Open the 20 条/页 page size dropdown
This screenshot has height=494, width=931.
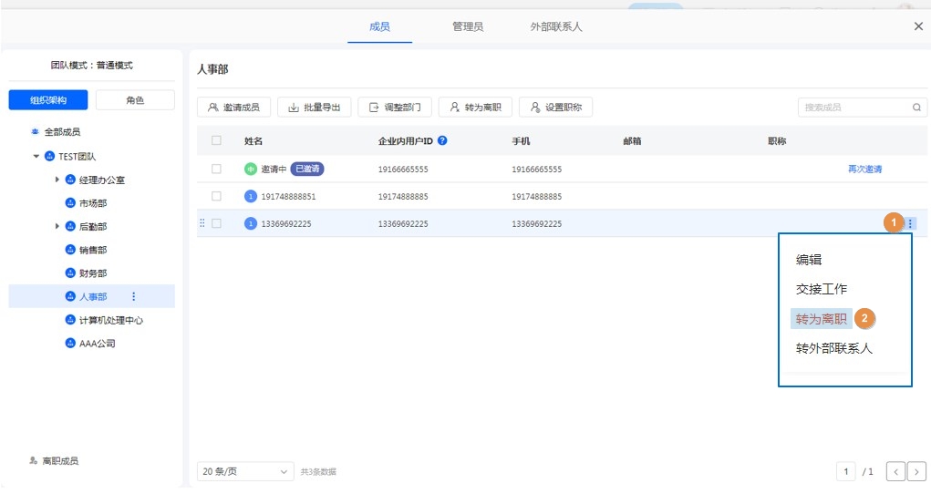[244, 471]
